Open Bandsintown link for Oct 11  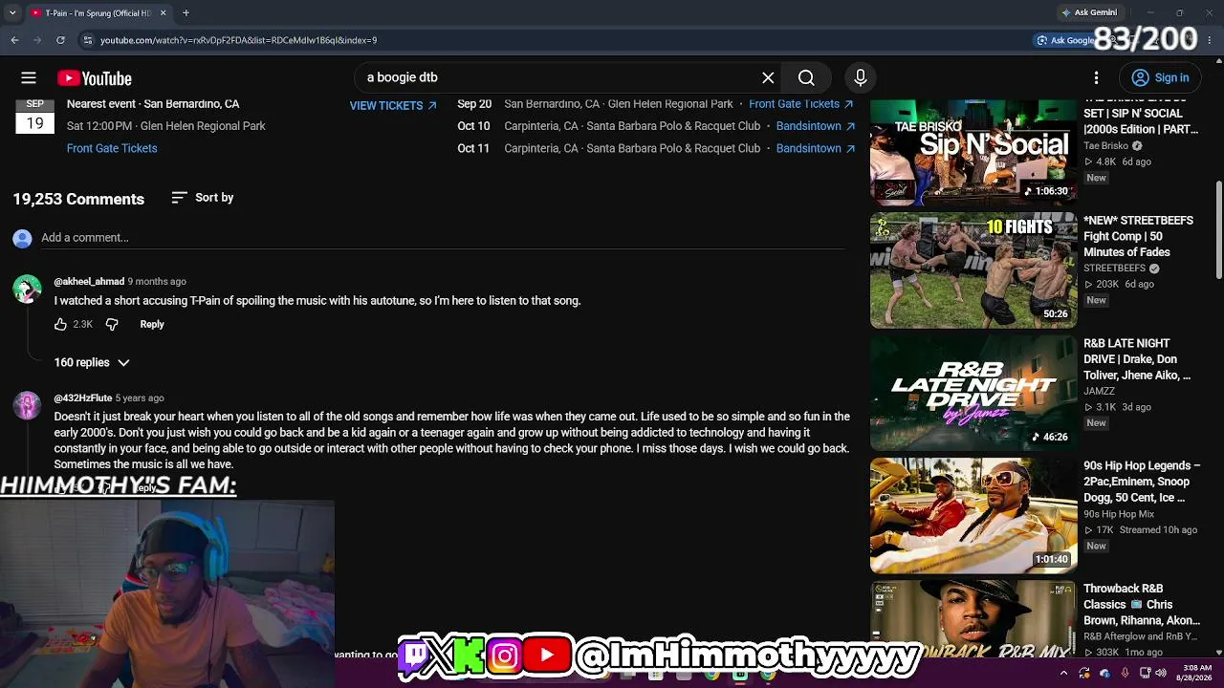816,148
